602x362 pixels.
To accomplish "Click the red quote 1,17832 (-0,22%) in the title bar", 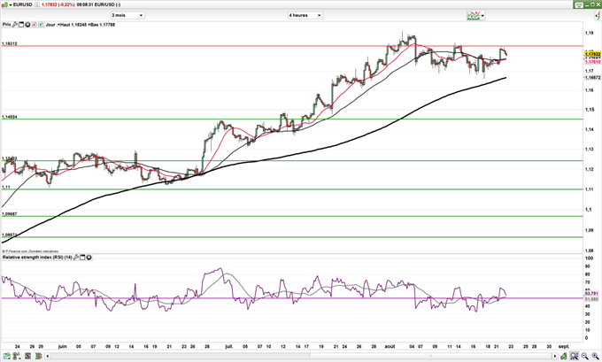I will 58,4.
